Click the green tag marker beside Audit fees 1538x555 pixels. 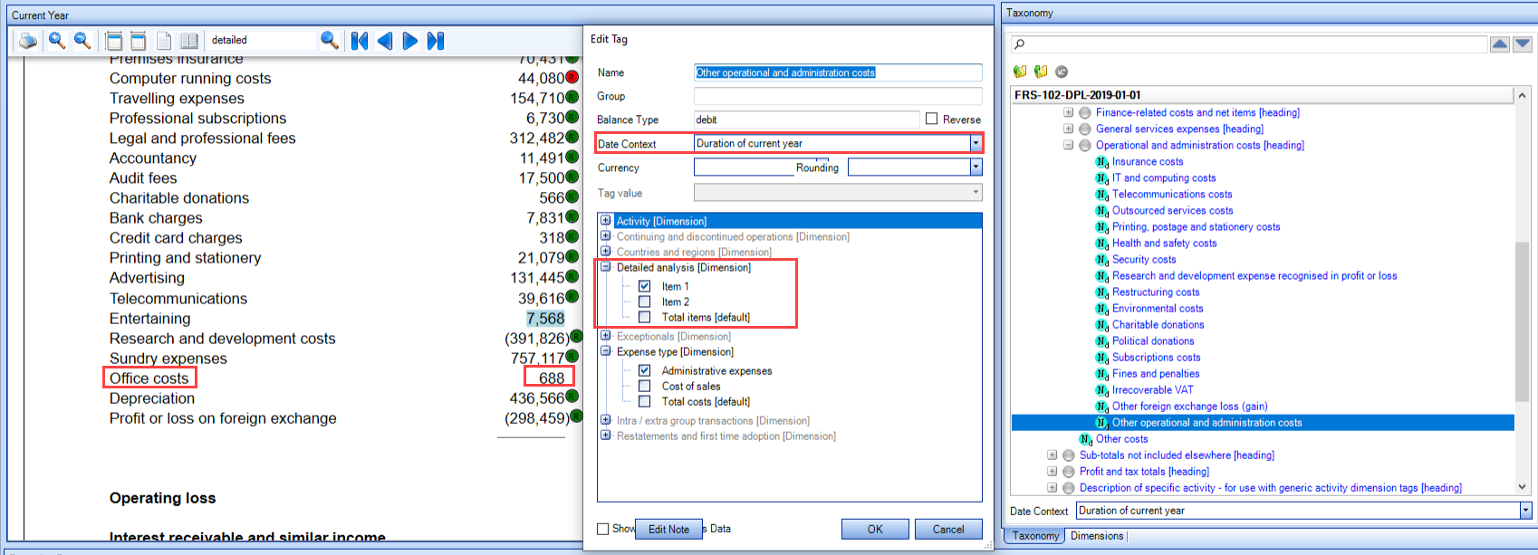point(572,177)
